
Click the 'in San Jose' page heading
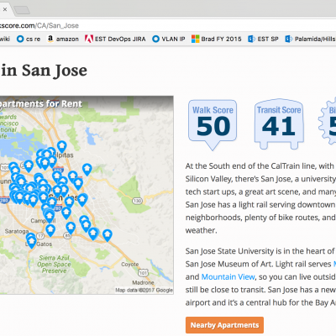point(44,71)
